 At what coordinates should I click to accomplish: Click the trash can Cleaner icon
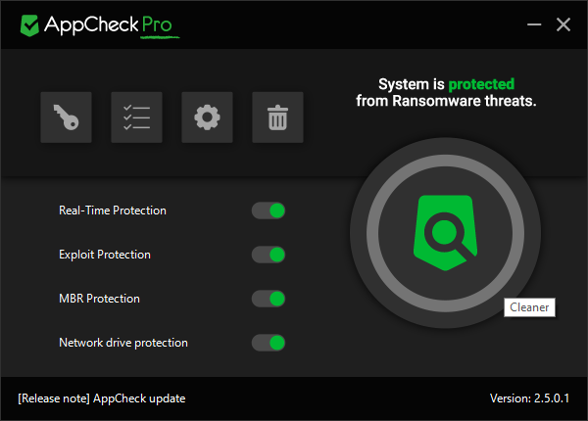click(277, 117)
